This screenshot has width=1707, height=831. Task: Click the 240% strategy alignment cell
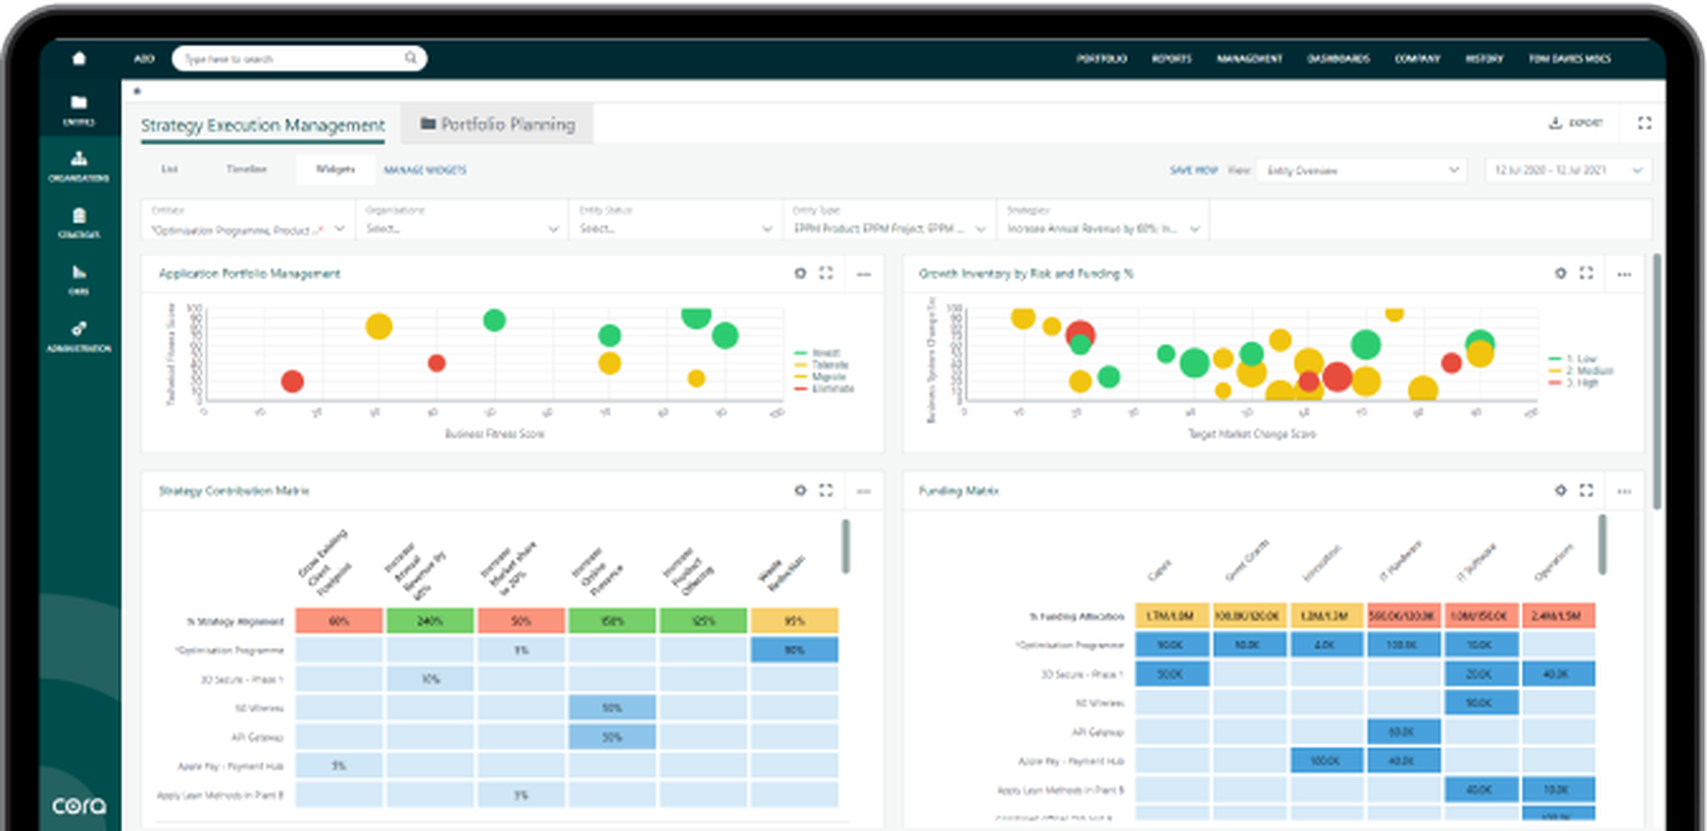point(430,621)
